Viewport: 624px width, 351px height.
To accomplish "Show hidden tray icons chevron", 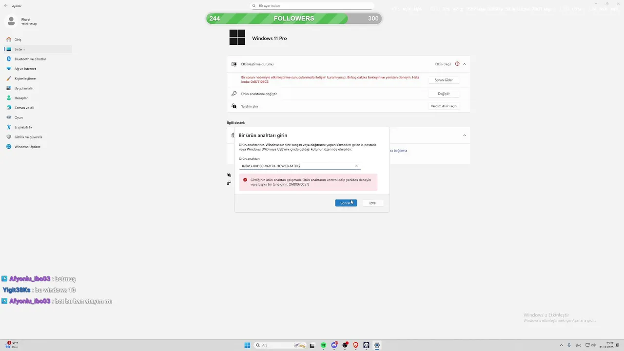I will 561,345.
